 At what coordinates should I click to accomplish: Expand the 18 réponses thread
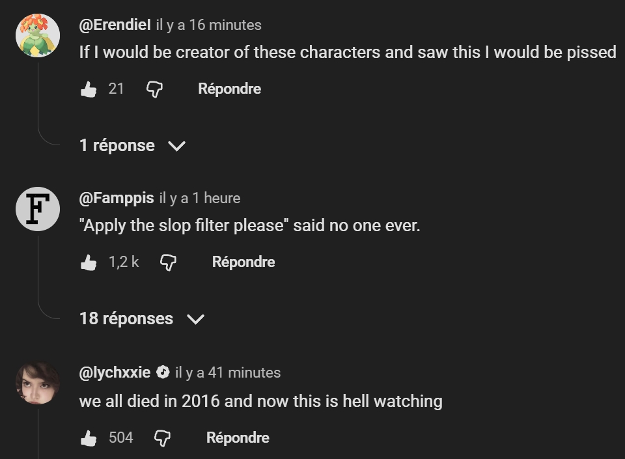(141, 318)
